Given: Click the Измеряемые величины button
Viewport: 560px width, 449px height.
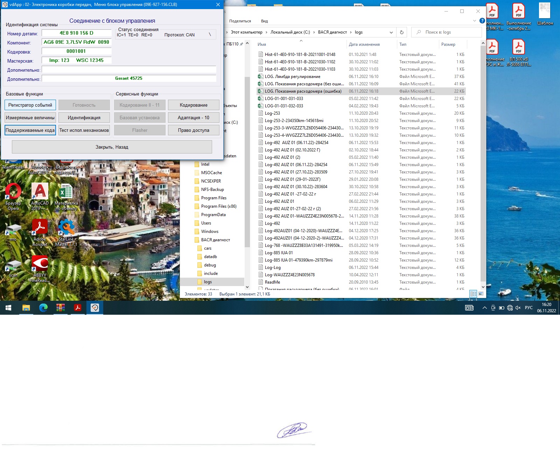Looking at the screenshot, I should click(x=30, y=117).
